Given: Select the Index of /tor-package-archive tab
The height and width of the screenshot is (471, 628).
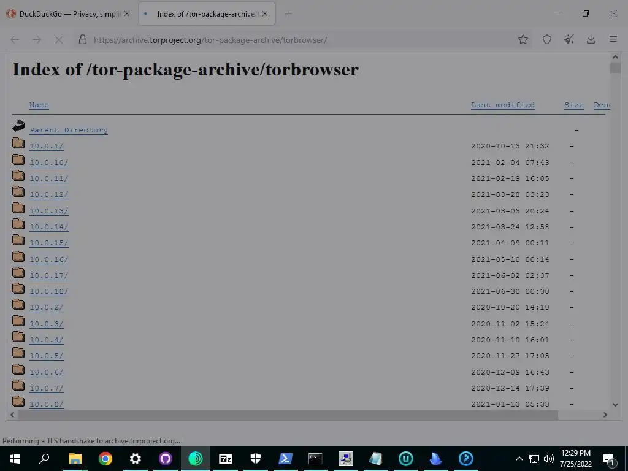Looking at the screenshot, I should pos(207,14).
